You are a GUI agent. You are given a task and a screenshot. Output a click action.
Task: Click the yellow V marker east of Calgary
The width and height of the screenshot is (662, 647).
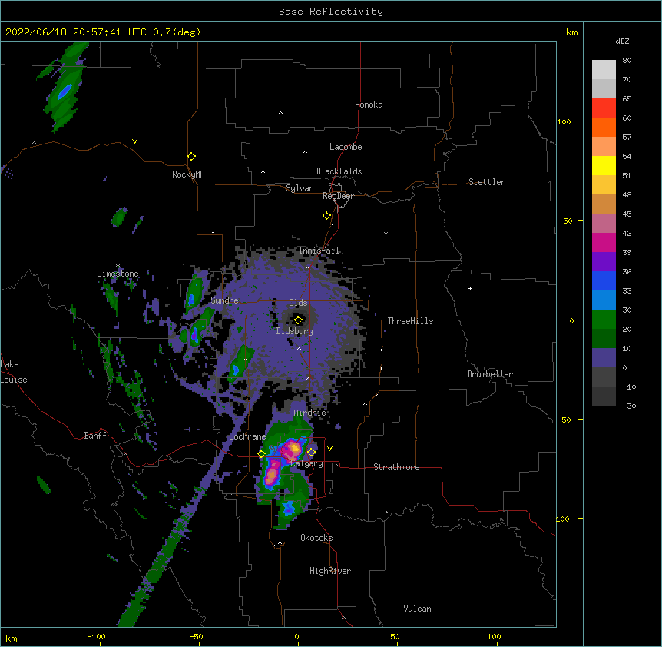pyautogui.click(x=329, y=449)
